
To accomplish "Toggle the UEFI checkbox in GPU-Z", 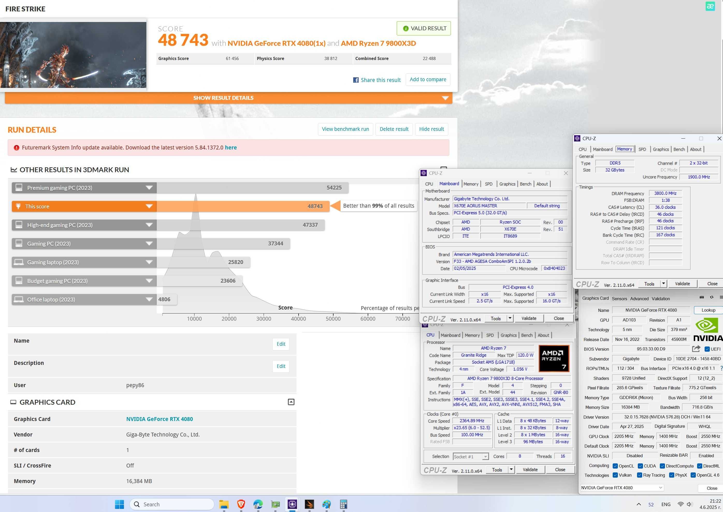I will [707, 349].
